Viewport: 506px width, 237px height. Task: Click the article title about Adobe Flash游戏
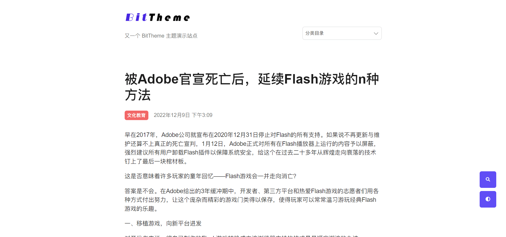[x=252, y=87]
